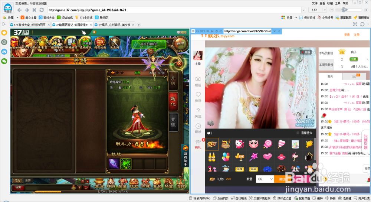Image resolution: width=371 pixels, height=202 pixels.
Task: Open the T73小游戏 bookmark
Action: tap(84, 17)
